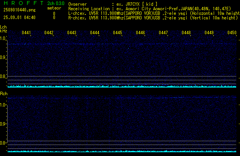Click the Ovserver JR7CYX line
This screenshot has width=240, height=156.
[113, 4]
